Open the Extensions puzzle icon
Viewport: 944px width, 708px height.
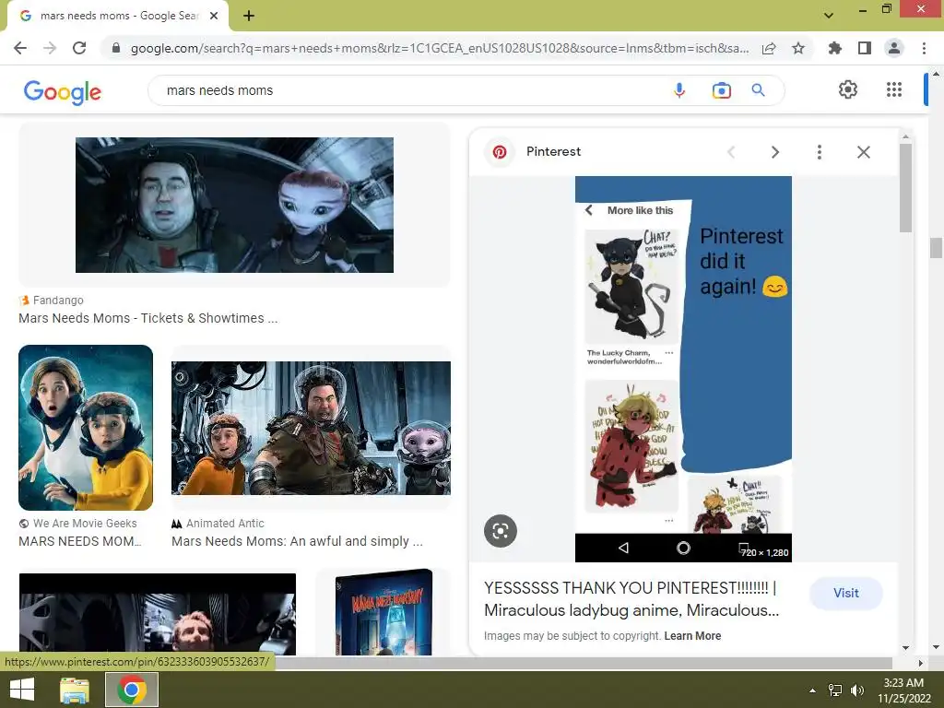834,48
